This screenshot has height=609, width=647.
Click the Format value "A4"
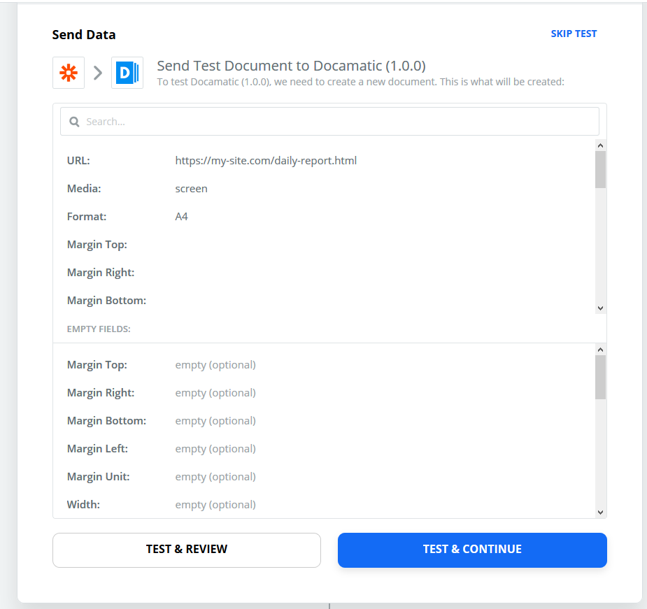point(181,217)
